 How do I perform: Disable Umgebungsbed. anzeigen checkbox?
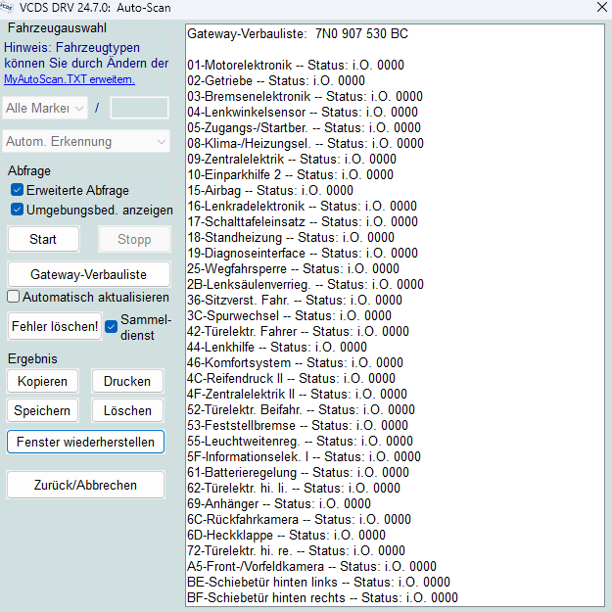click(x=18, y=210)
